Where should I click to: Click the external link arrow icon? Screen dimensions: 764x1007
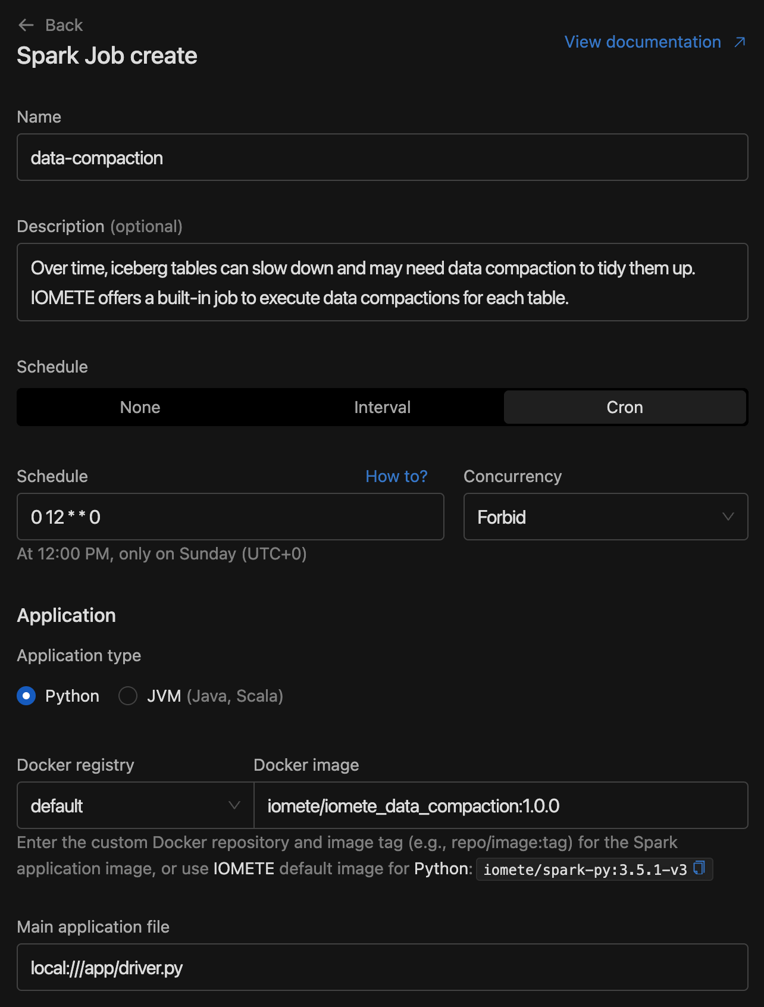pos(740,42)
